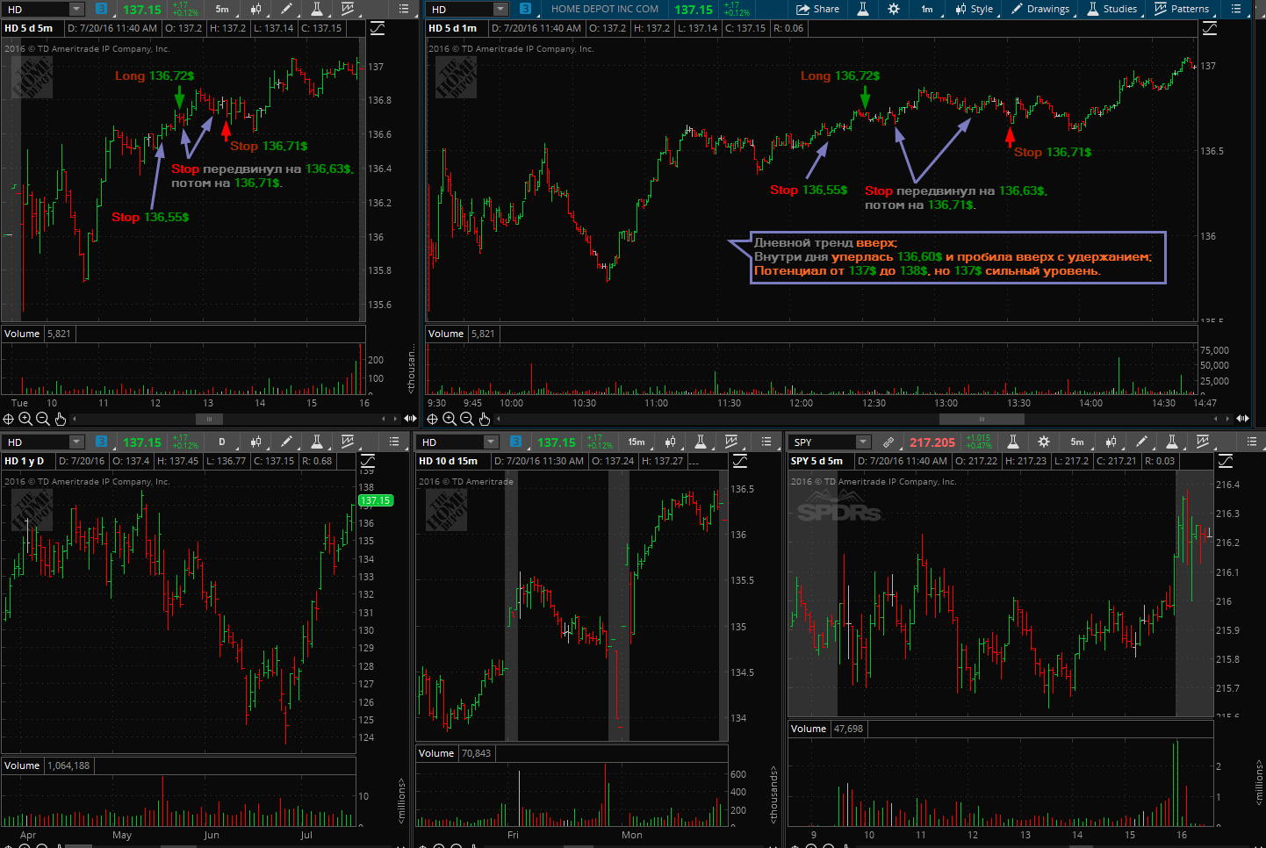The image size is (1266, 848).
Task: Toggle scale curve icon in HD 15m chart
Action: (740, 461)
